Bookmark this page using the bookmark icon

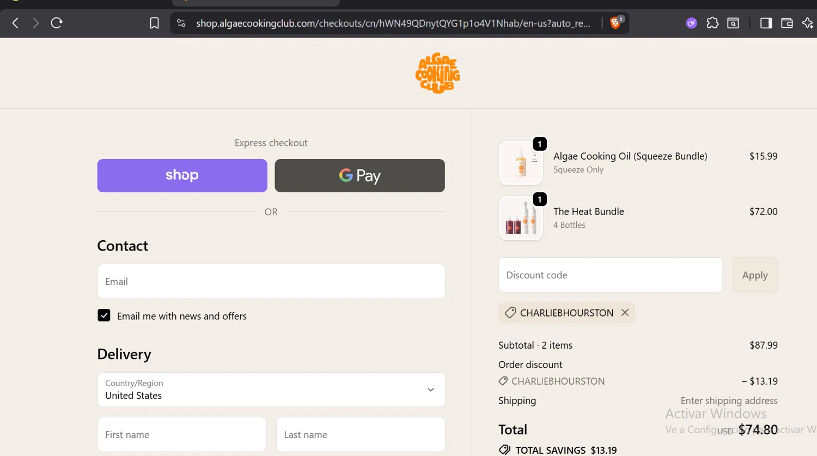point(155,23)
